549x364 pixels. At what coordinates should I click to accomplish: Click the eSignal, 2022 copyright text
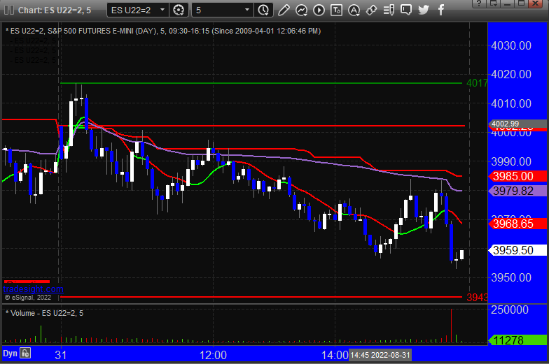tap(28, 298)
